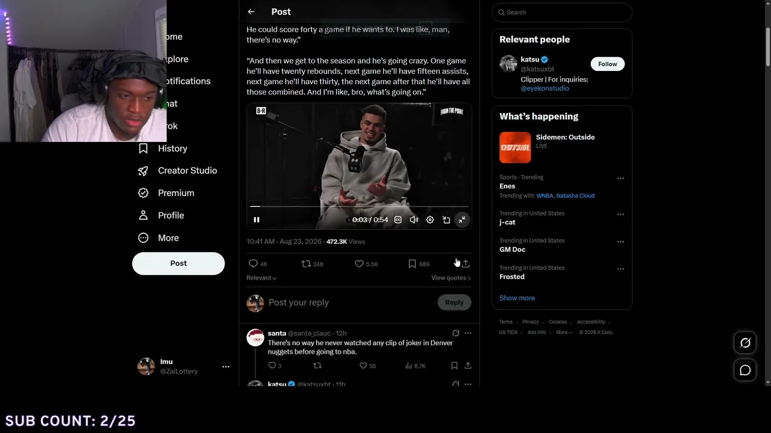Open the Sidemen: Outside live thumbnail
Image resolution: width=771 pixels, height=433 pixels.
pyautogui.click(x=515, y=147)
